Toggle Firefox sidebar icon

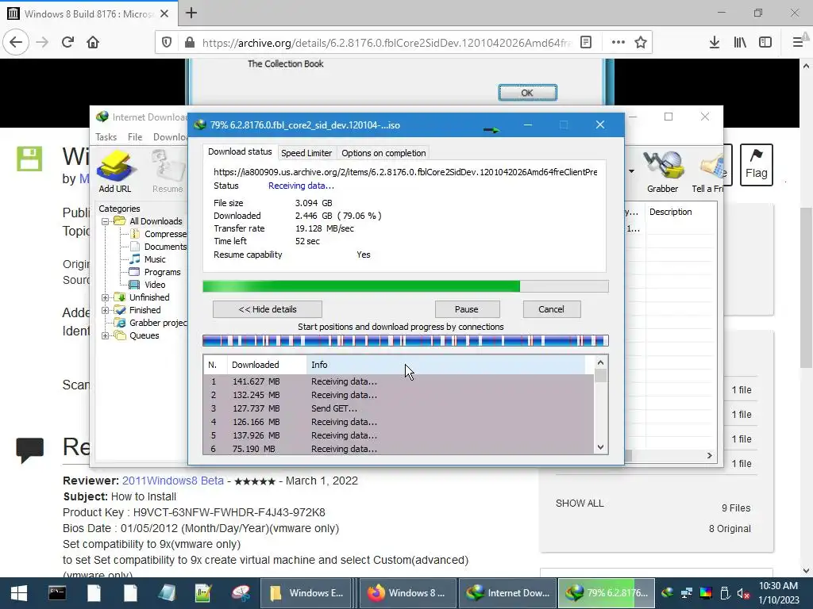[x=765, y=43]
